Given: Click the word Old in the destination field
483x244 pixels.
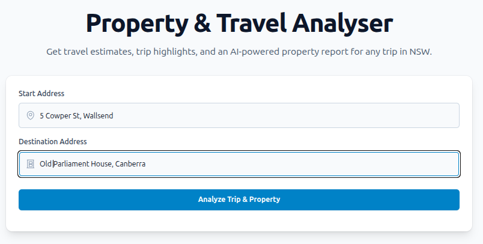Looking at the screenshot, I should (x=46, y=163).
